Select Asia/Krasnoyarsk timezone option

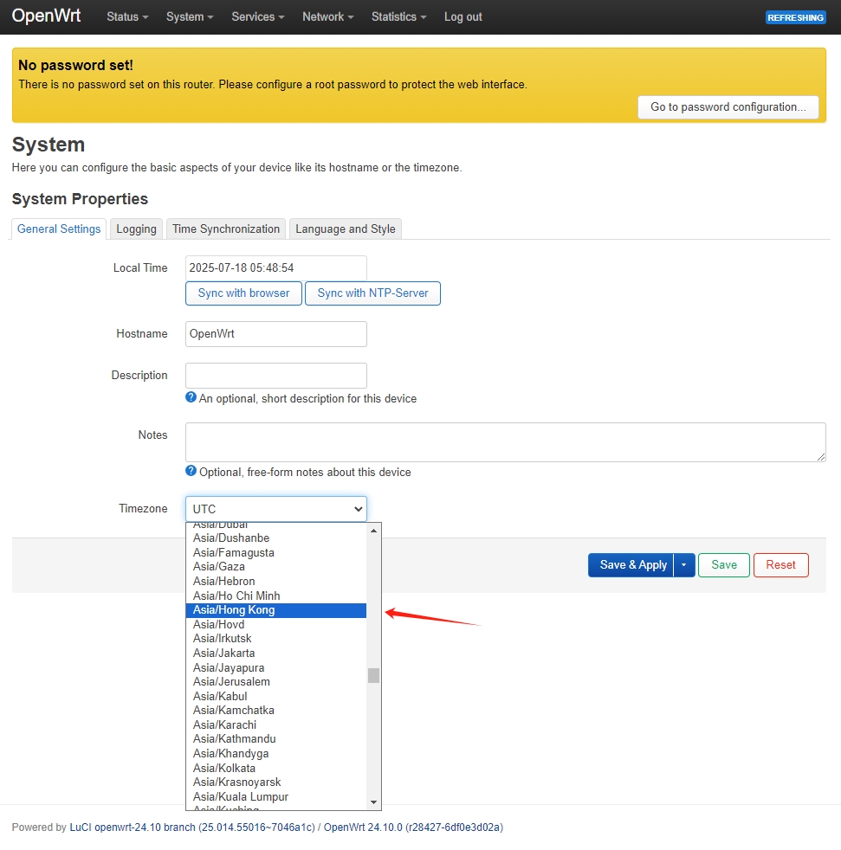tap(276, 782)
